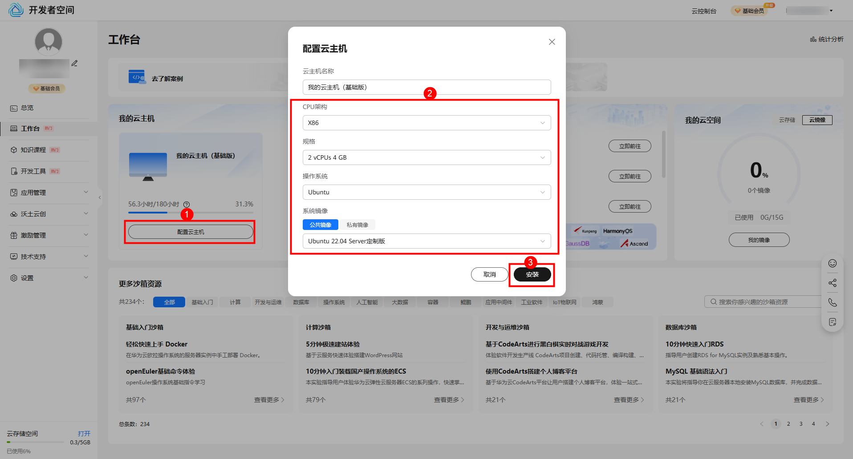Click the sandbox resource search field
Screen dimensions: 853x459
click(x=764, y=302)
